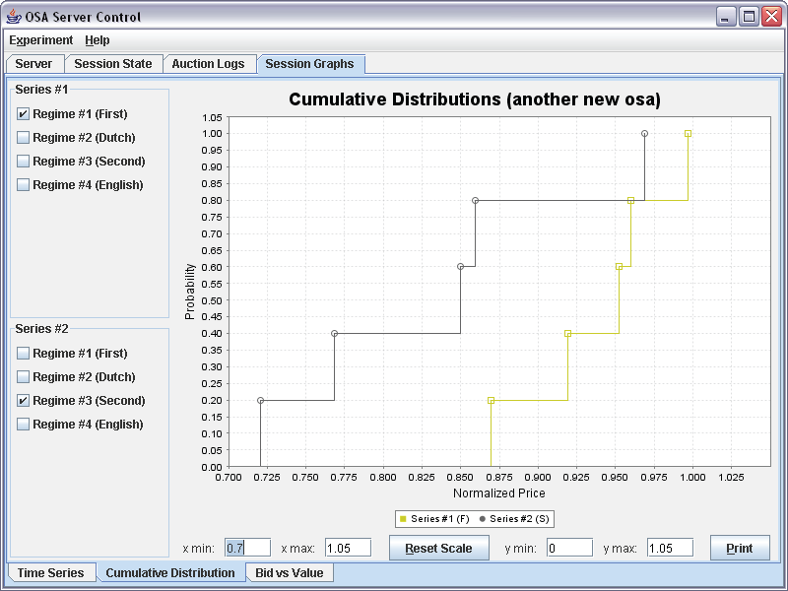Click the Probability axis label

point(189,292)
